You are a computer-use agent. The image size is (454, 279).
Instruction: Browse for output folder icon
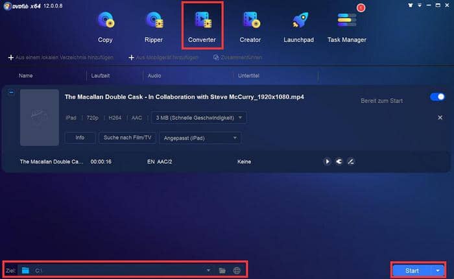point(222,270)
